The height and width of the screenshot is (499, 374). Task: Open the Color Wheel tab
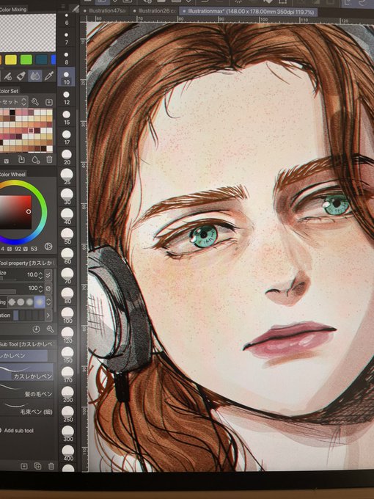click(12, 174)
